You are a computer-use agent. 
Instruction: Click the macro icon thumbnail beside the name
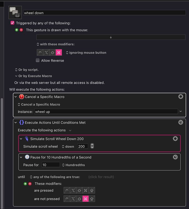coord(15,12)
